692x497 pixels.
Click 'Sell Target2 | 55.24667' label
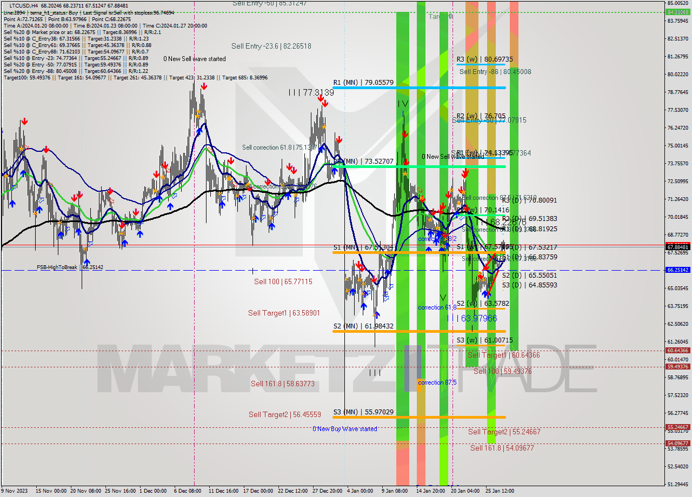[504, 432]
